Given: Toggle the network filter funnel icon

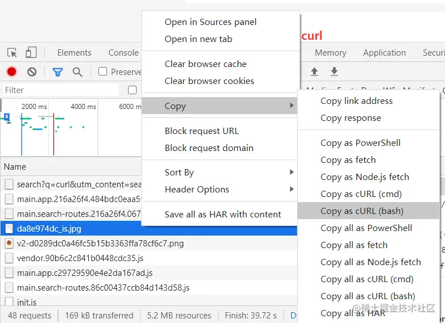Looking at the screenshot, I should click(x=57, y=72).
